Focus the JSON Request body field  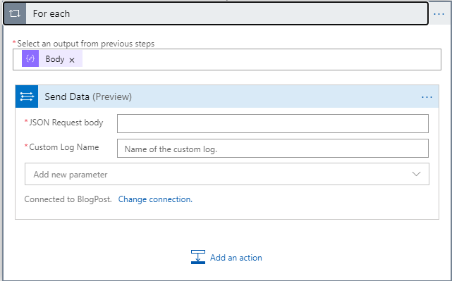pyautogui.click(x=273, y=123)
